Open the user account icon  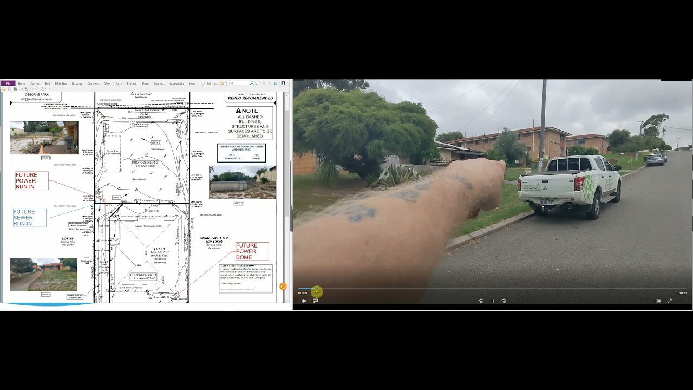pos(283,83)
